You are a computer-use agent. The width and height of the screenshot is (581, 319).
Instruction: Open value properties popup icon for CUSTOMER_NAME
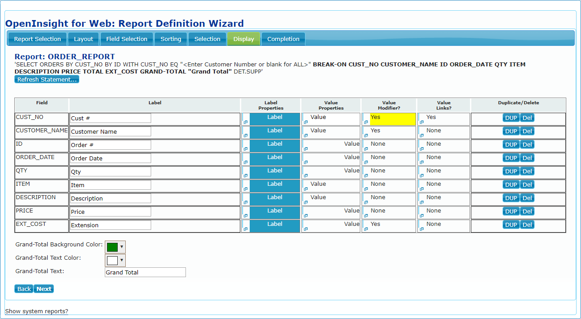[x=305, y=135]
